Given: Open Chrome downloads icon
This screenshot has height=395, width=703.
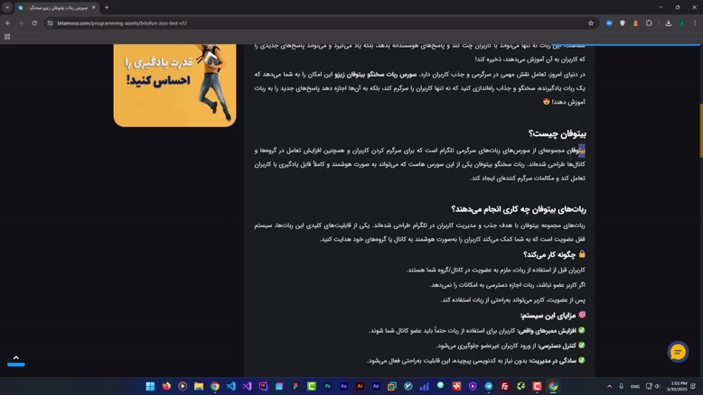Looking at the screenshot, I should pos(668,23).
